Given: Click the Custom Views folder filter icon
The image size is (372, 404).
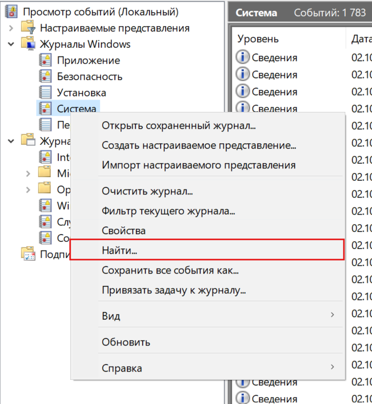Looking at the screenshot, I should 27,28.
